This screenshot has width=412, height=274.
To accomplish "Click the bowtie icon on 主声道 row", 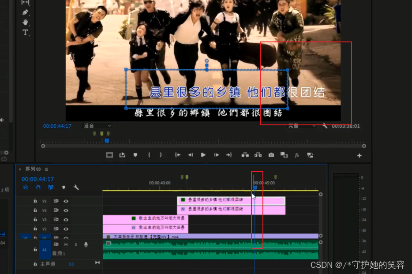I will pyautogui.click(x=97, y=263).
